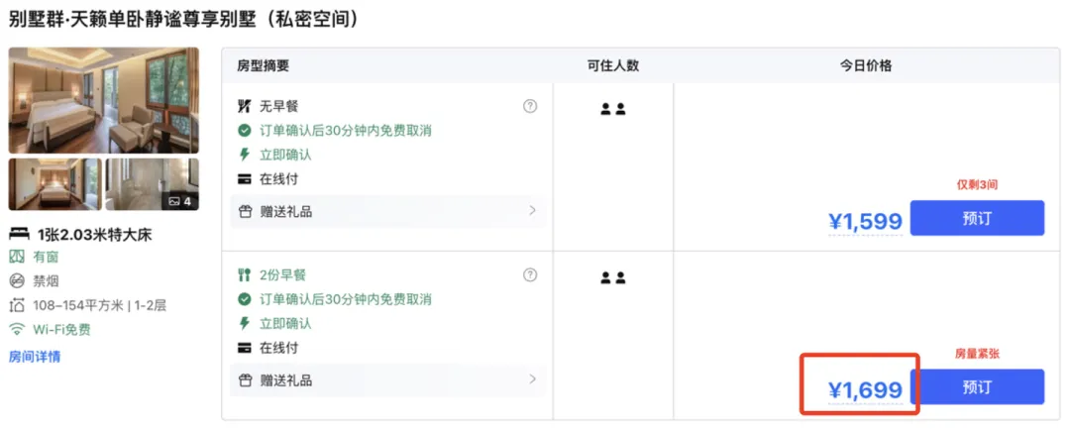Expand the second 赠送礼品 chevron

tap(532, 379)
